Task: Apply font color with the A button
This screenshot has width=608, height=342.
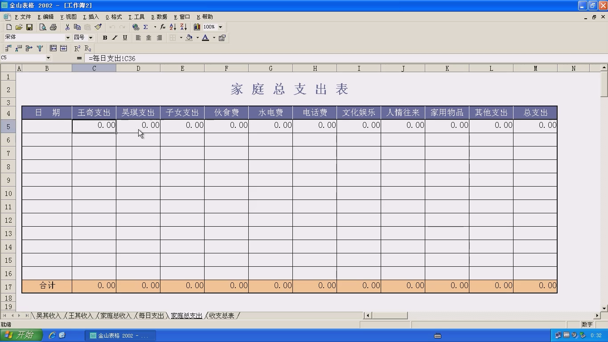Action: 205,38
